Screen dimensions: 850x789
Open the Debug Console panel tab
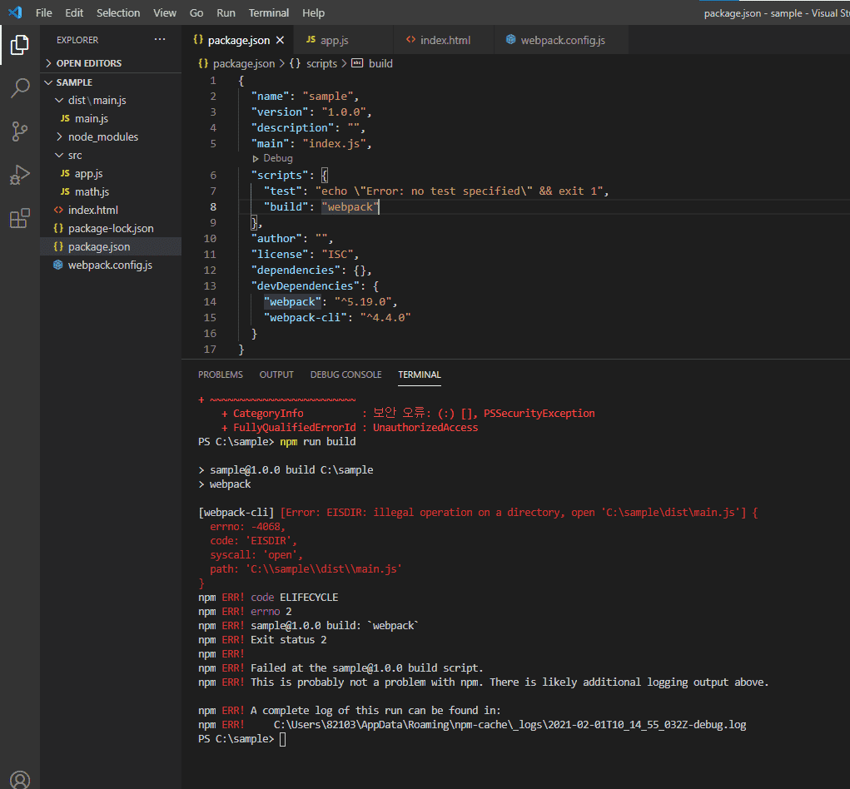pos(345,375)
